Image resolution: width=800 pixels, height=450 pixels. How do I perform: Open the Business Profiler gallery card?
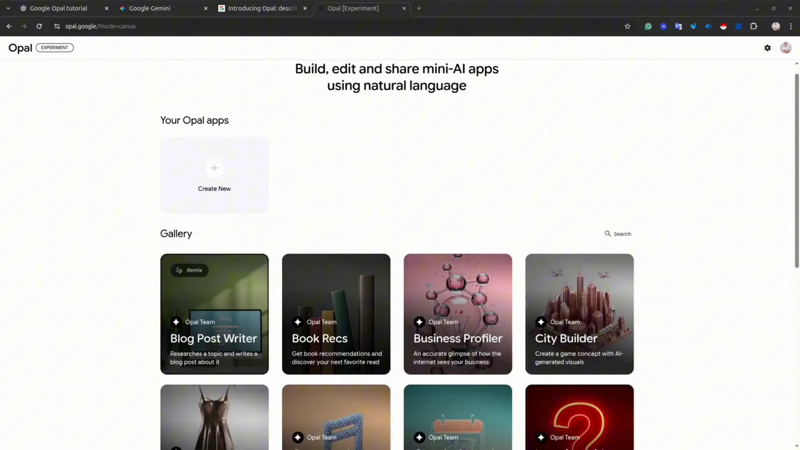tap(457, 314)
